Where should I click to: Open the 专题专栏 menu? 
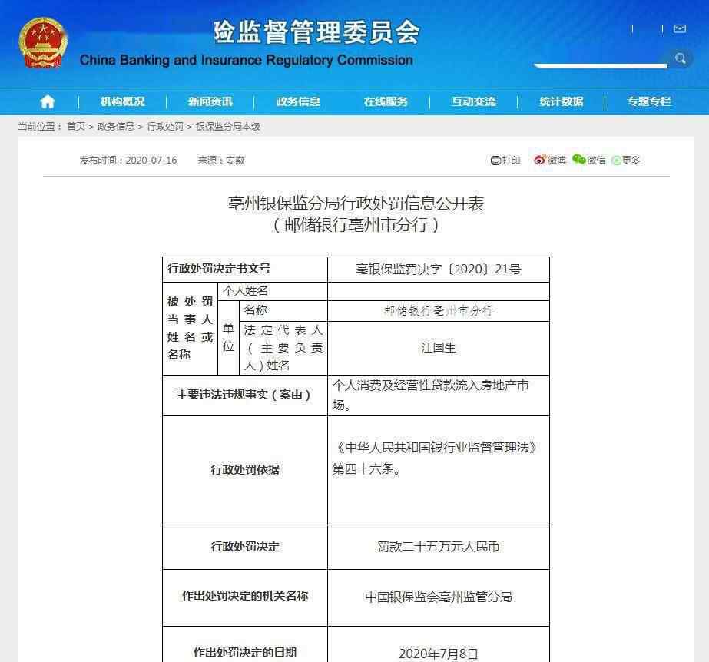[x=649, y=101]
